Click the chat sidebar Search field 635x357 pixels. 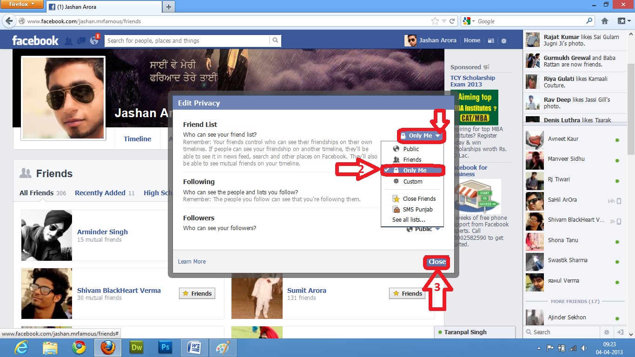[x=562, y=332]
